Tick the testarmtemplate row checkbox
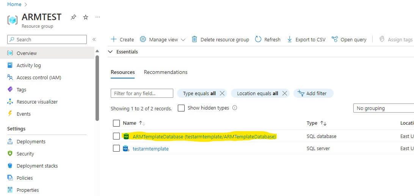 click(x=116, y=148)
